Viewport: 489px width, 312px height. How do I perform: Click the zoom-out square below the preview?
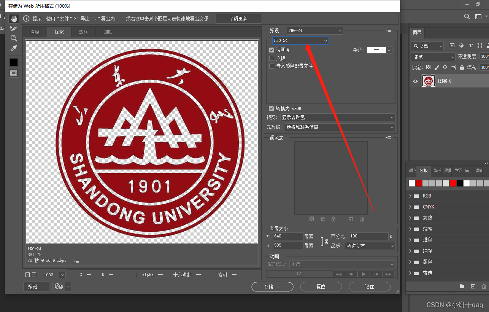click(27, 275)
